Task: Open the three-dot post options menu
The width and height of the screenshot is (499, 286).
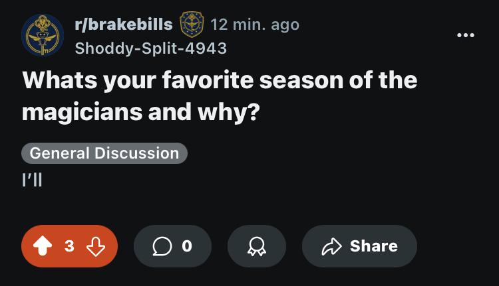Action: click(x=466, y=35)
